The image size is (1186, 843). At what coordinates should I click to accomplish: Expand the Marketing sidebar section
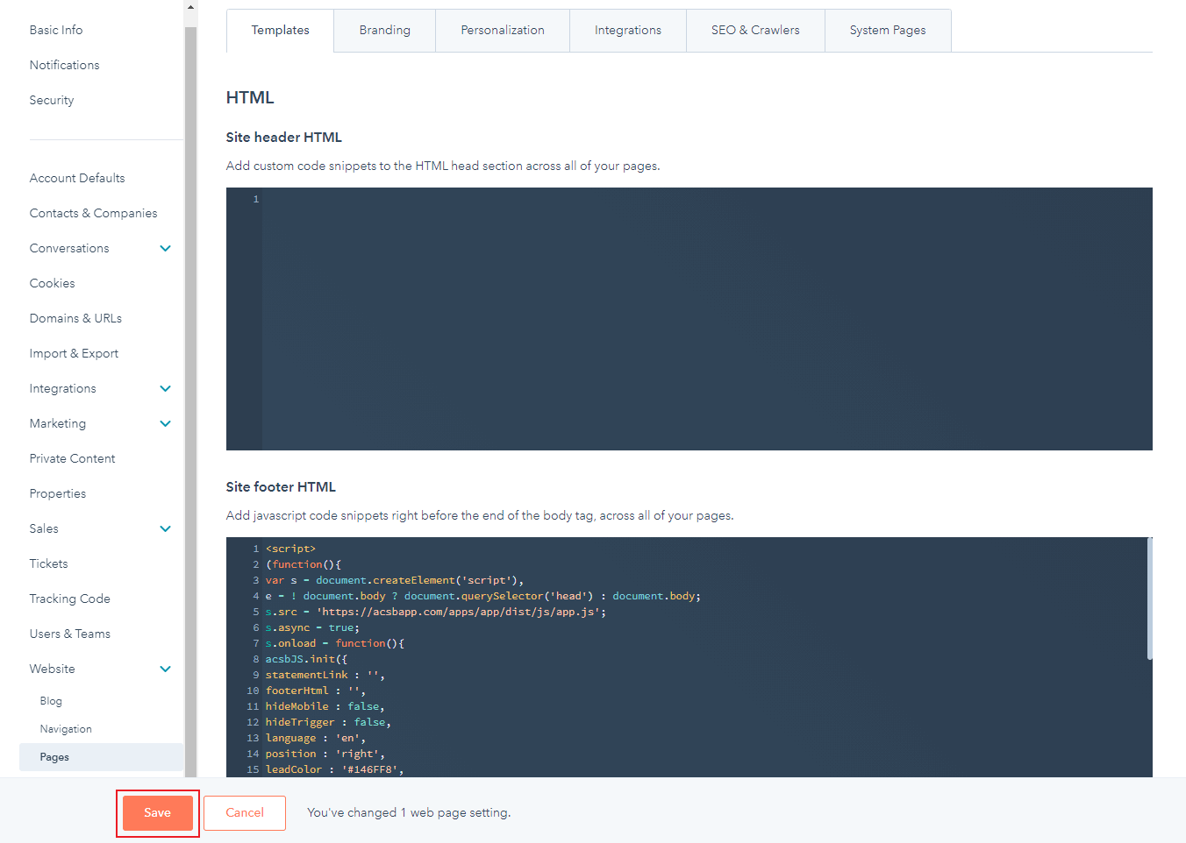165,423
